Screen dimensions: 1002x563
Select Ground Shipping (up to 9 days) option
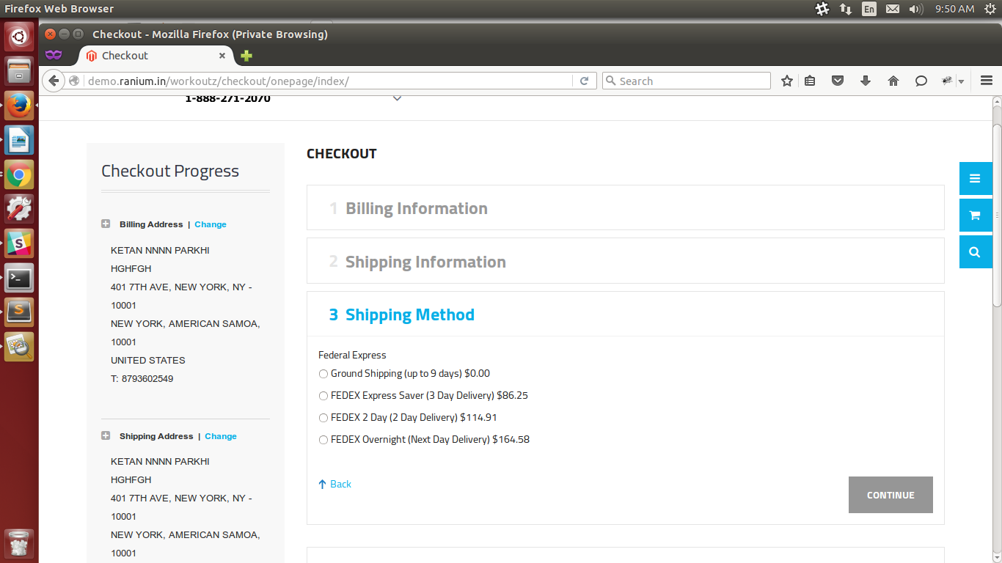(x=323, y=374)
